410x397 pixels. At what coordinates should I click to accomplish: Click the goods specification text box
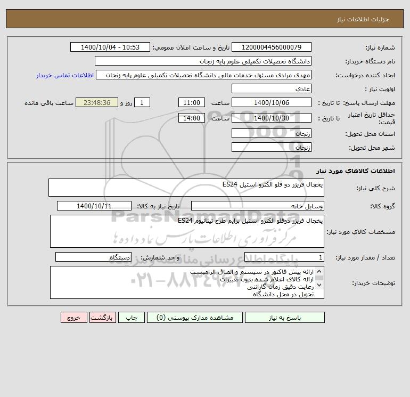[x=187, y=231]
